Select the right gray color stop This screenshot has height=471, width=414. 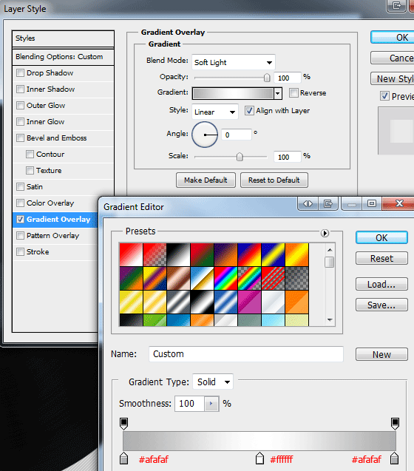point(395,458)
